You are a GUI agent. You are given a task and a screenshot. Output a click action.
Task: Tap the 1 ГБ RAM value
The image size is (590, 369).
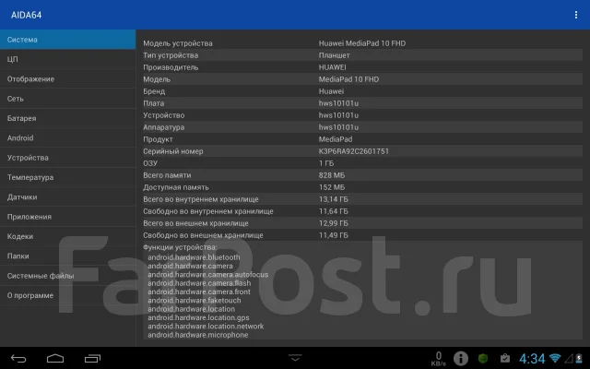[326, 163]
